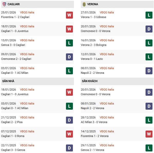The image size is (154, 153).
Task: Click D badge for Napoli 2 - 2 Verona under Sân Khách
Action: pos(149,106)
